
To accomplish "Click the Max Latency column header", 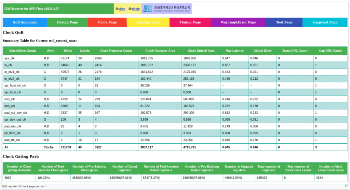I will pyautogui.click(x=235, y=51).
